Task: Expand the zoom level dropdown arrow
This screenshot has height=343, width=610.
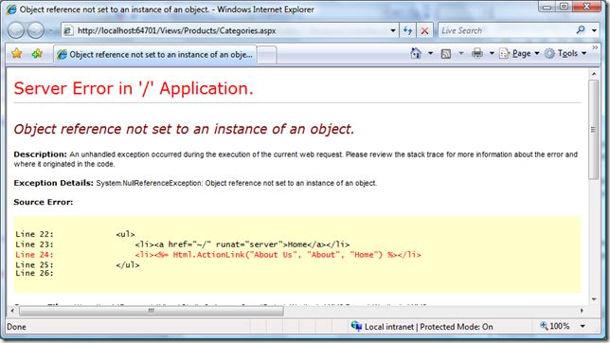Action: click(583, 326)
